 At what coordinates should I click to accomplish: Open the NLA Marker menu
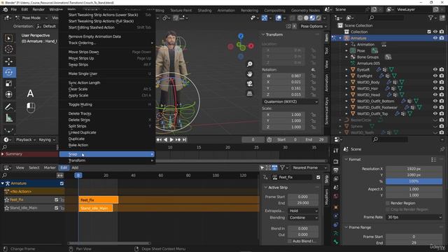coord(50,168)
